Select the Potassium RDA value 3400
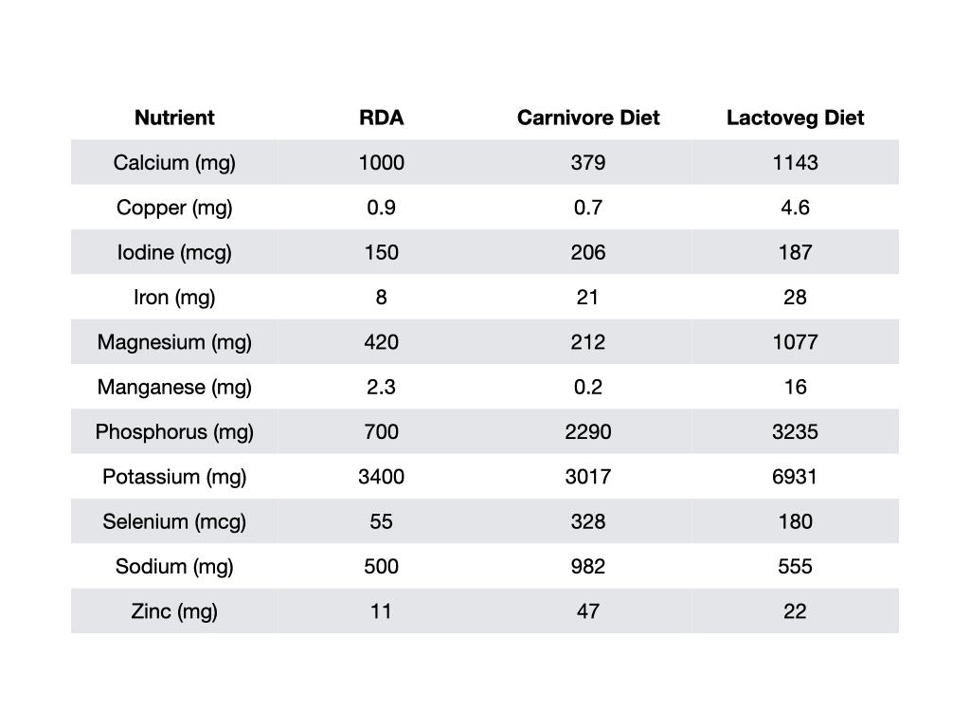970x728 pixels. tap(381, 477)
